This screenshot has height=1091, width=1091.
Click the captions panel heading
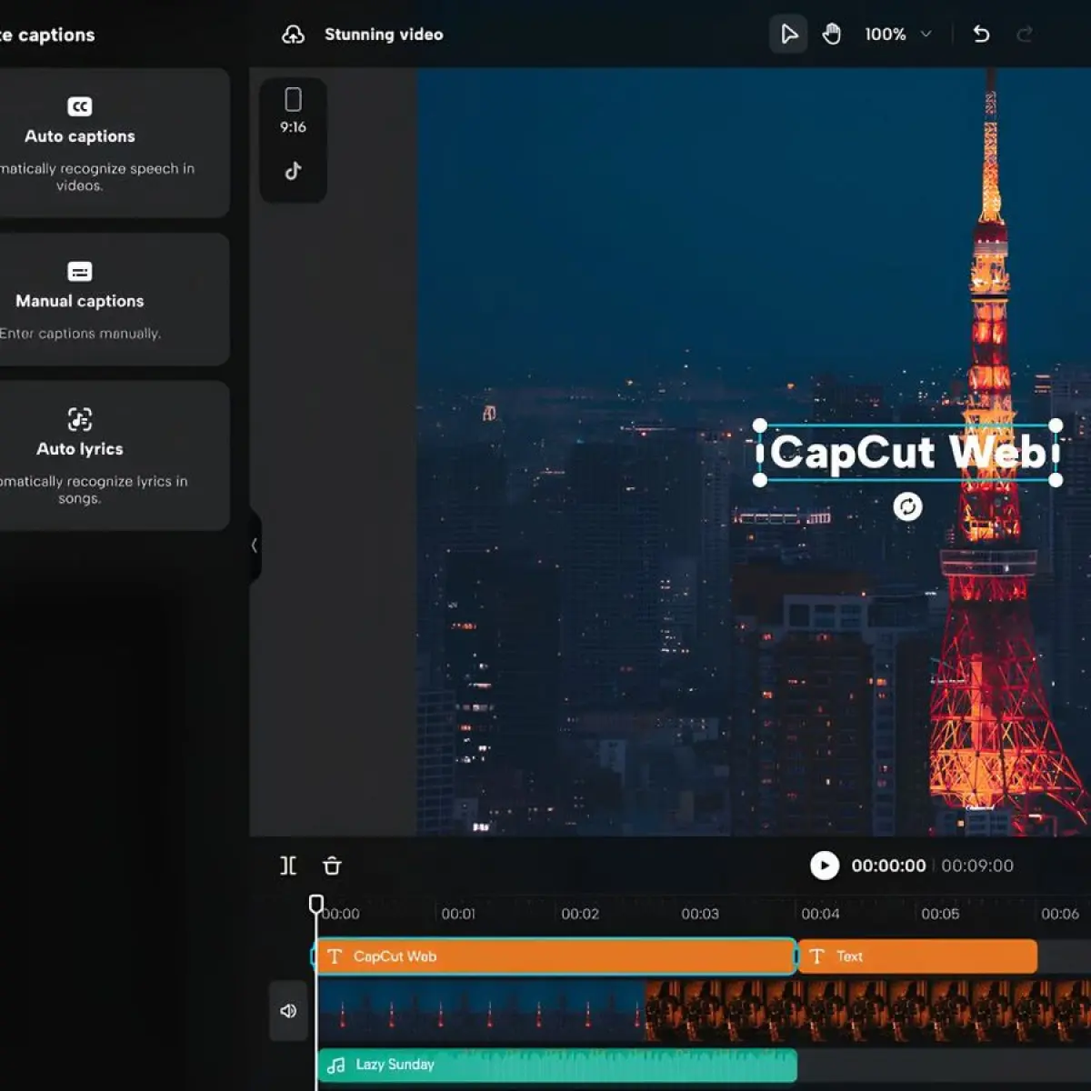pos(47,35)
